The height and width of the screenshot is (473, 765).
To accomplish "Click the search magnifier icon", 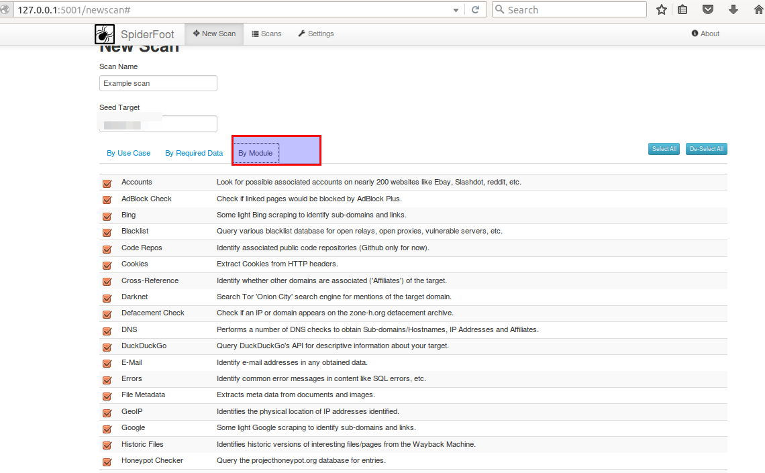I will [x=499, y=9].
